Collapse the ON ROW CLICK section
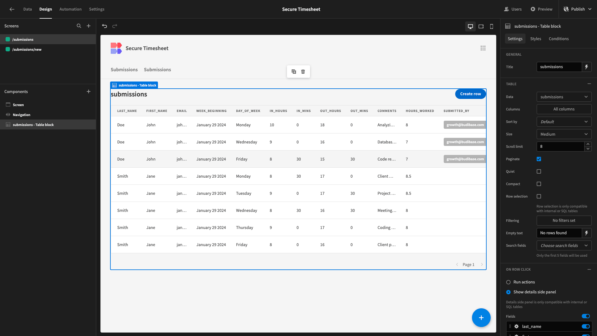The height and width of the screenshot is (336, 597). tap(589, 269)
